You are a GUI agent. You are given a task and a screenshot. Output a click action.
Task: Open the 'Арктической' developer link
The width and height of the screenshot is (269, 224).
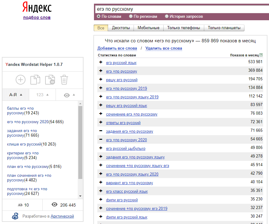(x=62, y=216)
